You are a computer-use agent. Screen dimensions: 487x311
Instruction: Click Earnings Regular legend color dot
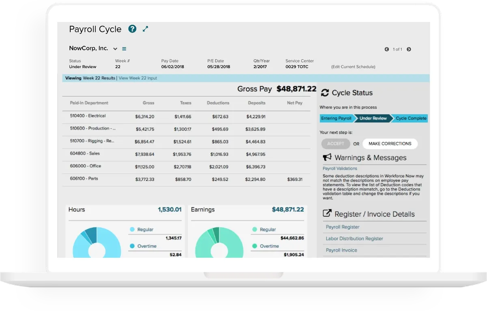click(x=254, y=230)
